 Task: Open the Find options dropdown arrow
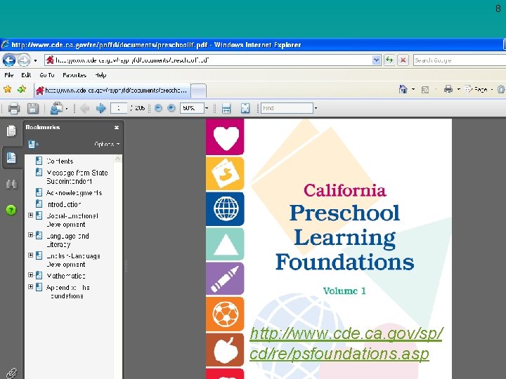tap(316, 108)
